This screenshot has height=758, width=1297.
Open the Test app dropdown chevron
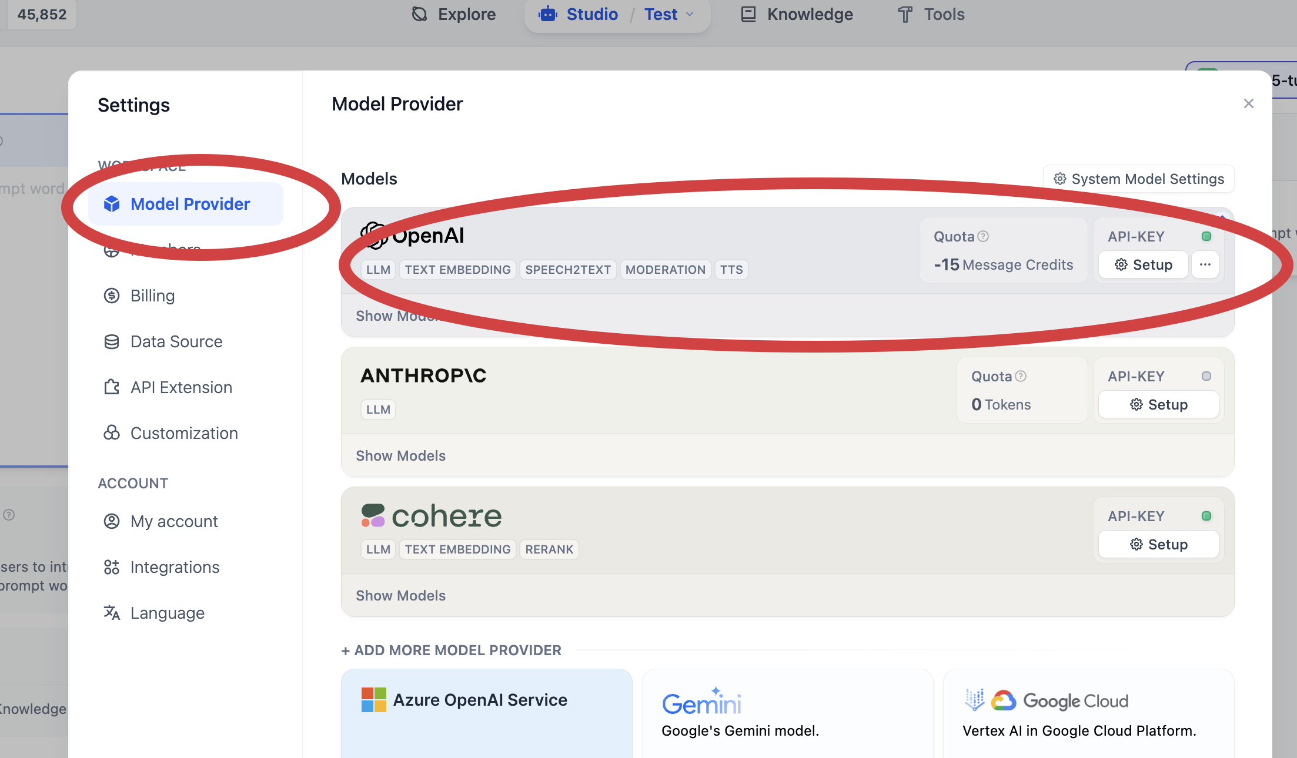pos(690,14)
